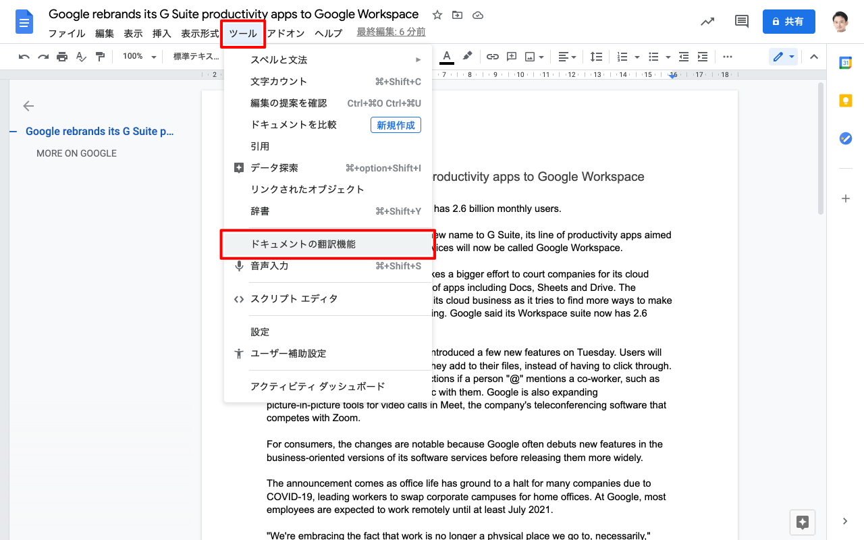
Task: Click the numbered list icon
Action: click(x=622, y=57)
